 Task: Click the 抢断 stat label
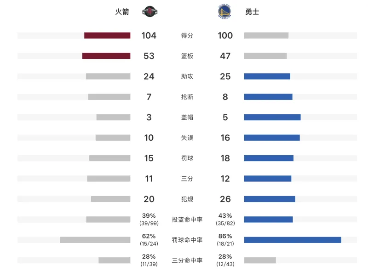click(x=187, y=97)
